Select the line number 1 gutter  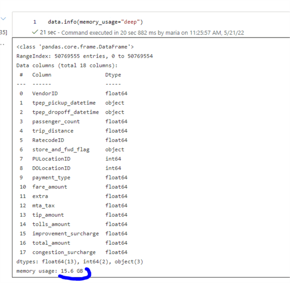tap(35, 22)
